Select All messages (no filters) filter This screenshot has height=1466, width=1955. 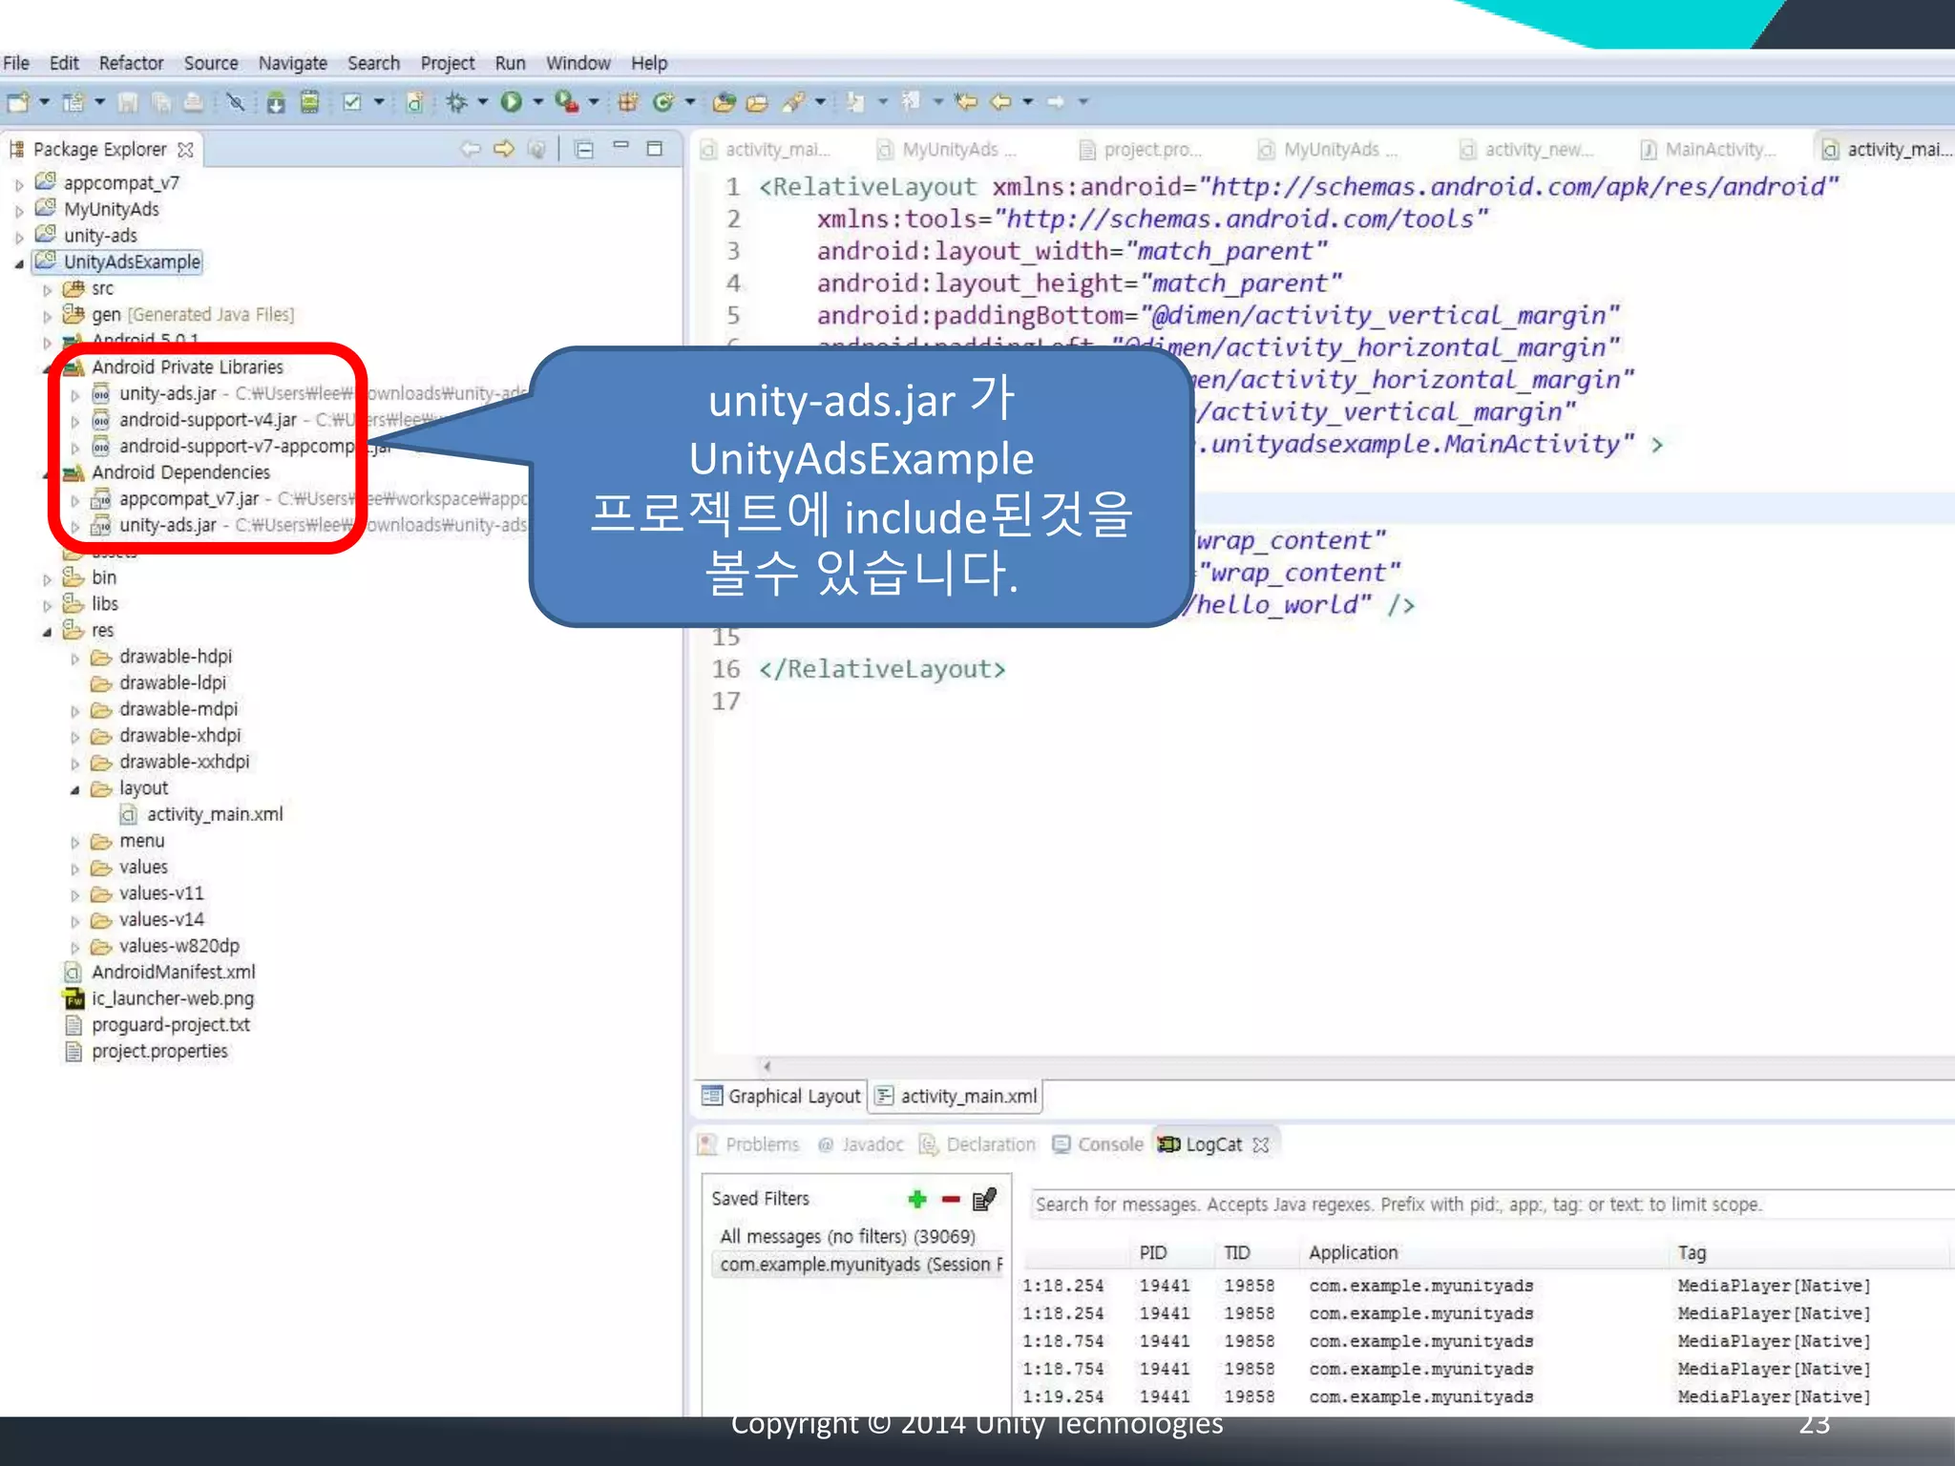coord(848,1237)
